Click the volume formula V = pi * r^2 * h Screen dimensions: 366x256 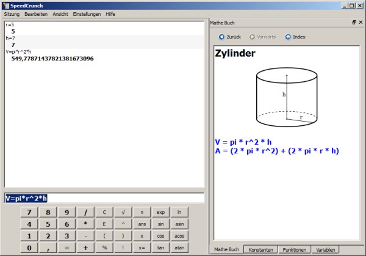pos(243,142)
